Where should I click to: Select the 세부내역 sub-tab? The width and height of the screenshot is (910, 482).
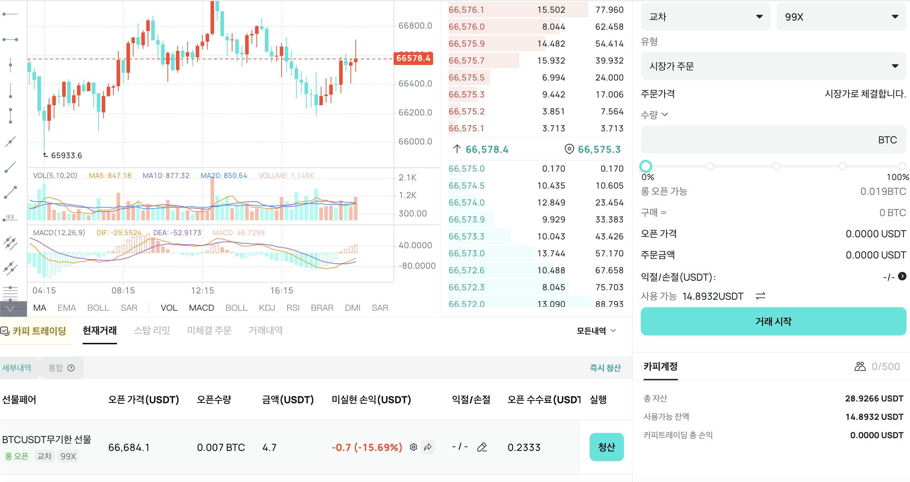tap(17, 368)
